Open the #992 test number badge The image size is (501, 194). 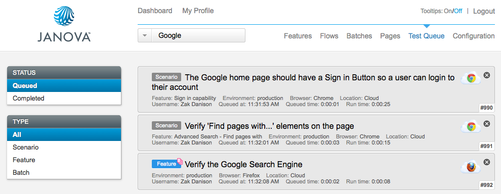pos(486,185)
